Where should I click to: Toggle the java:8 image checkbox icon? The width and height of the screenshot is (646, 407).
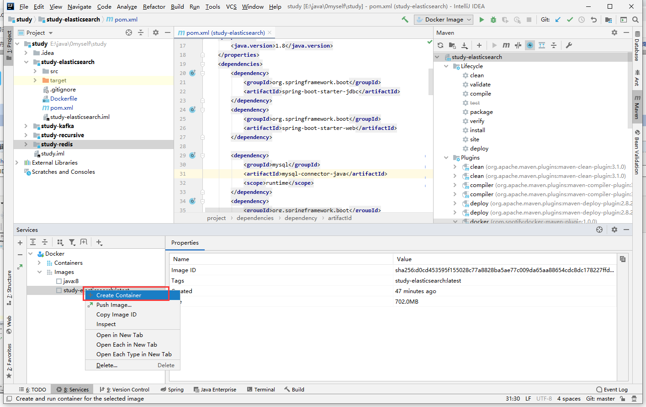point(58,281)
